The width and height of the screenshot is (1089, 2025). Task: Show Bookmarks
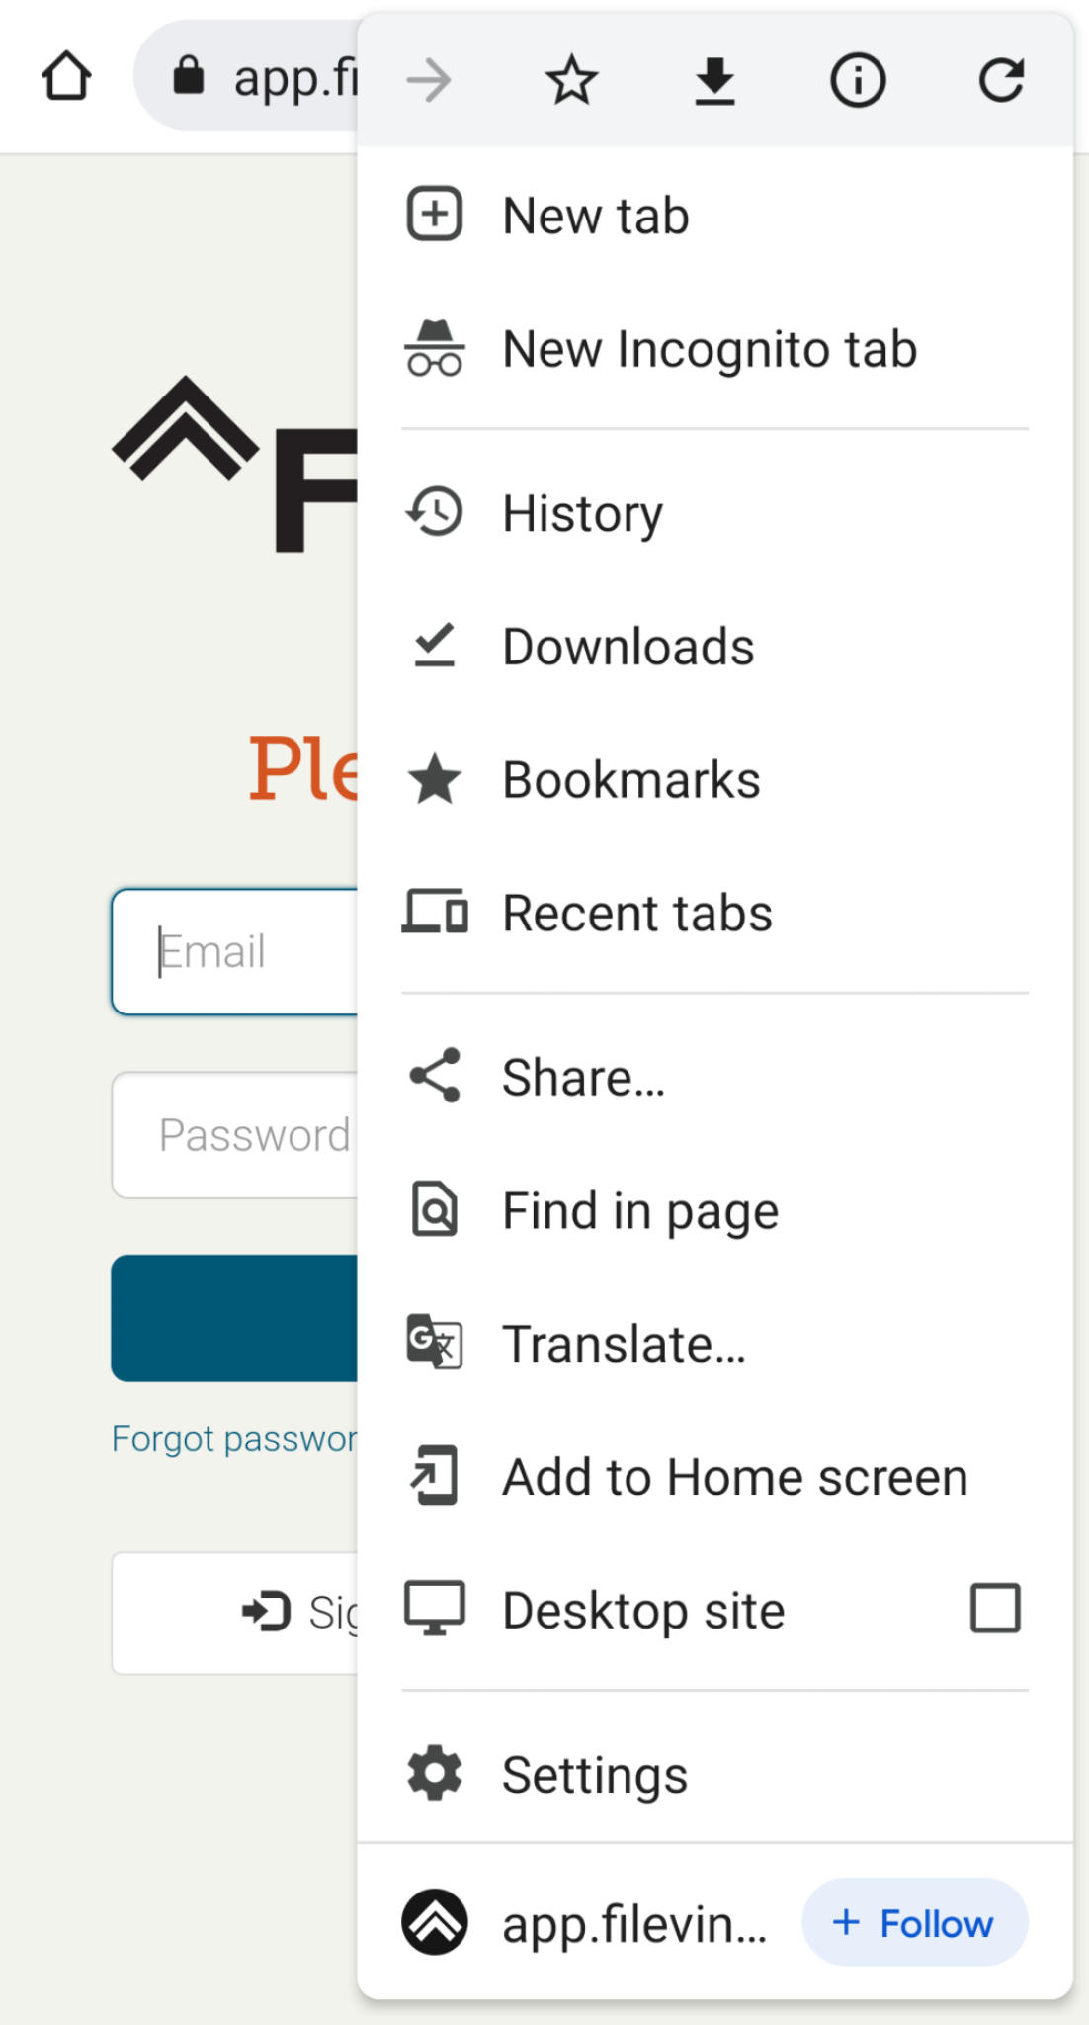pyautogui.click(x=630, y=780)
